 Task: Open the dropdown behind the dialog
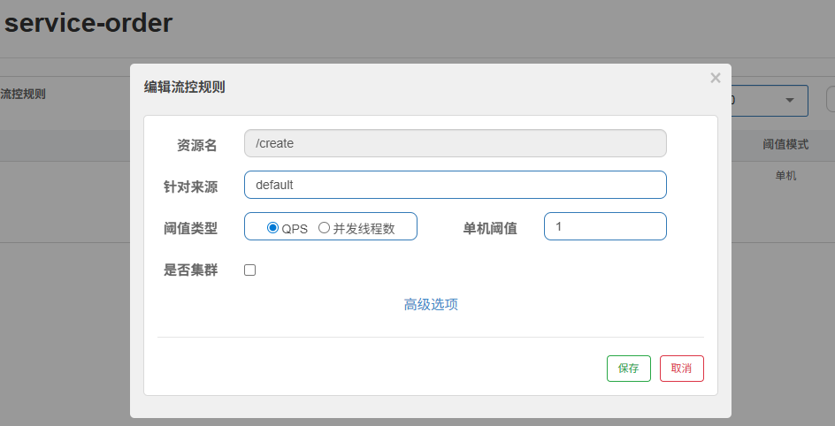tap(770, 101)
